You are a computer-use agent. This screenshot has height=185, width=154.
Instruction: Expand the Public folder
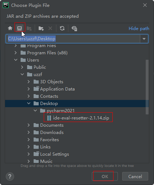point(22,67)
